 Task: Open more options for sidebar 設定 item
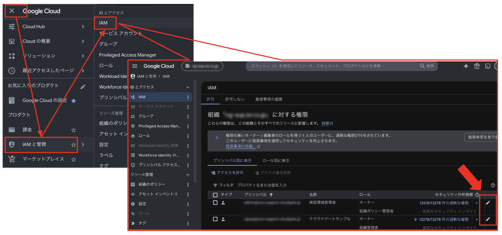(x=188, y=204)
